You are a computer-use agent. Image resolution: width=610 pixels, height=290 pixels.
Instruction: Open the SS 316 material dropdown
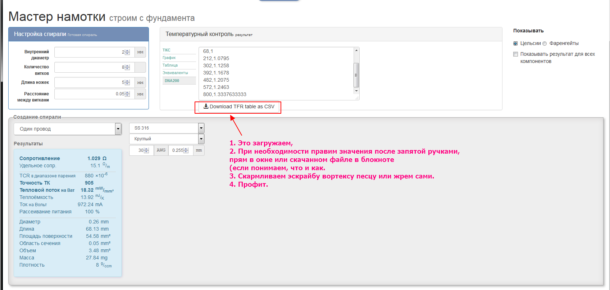[x=167, y=128]
